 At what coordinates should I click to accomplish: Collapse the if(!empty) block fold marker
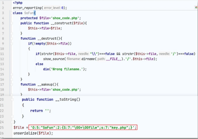pyautogui.click(x=12, y=44)
